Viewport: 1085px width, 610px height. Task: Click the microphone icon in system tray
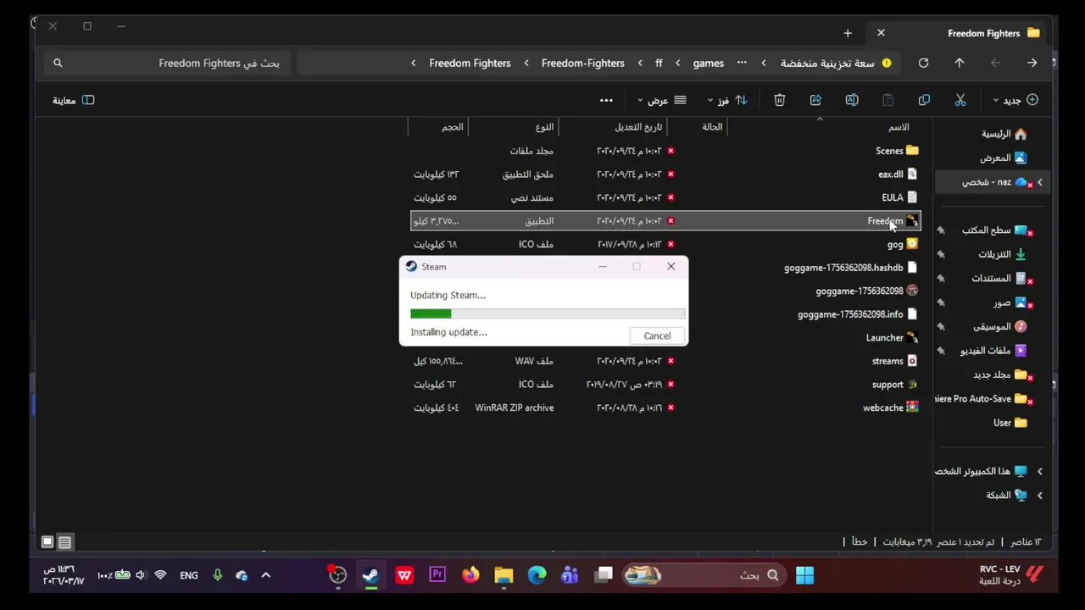click(218, 575)
